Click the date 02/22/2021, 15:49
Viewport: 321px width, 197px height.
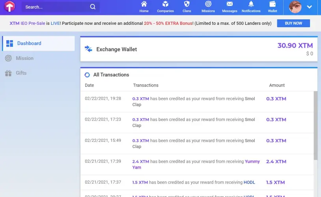point(103,141)
